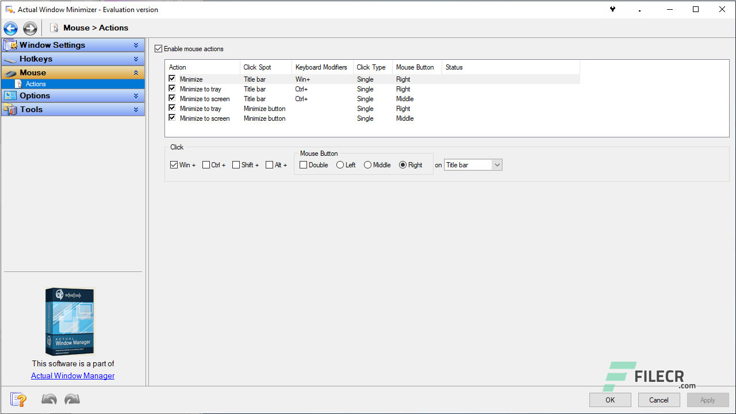The height and width of the screenshot is (414, 736).
Task: Expand the Window Settings section chevron
Action: (136, 45)
